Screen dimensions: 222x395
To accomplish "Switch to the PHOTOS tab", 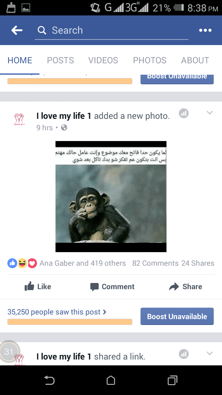I will pyautogui.click(x=150, y=60).
